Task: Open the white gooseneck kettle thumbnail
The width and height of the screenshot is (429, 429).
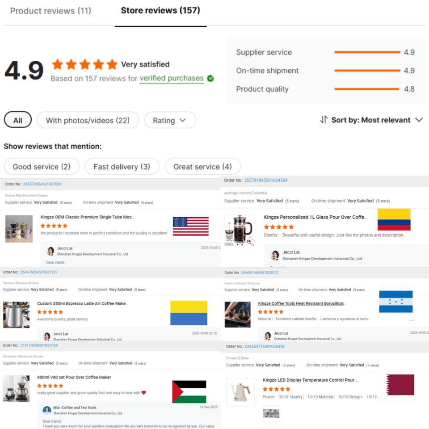Action: [x=240, y=392]
